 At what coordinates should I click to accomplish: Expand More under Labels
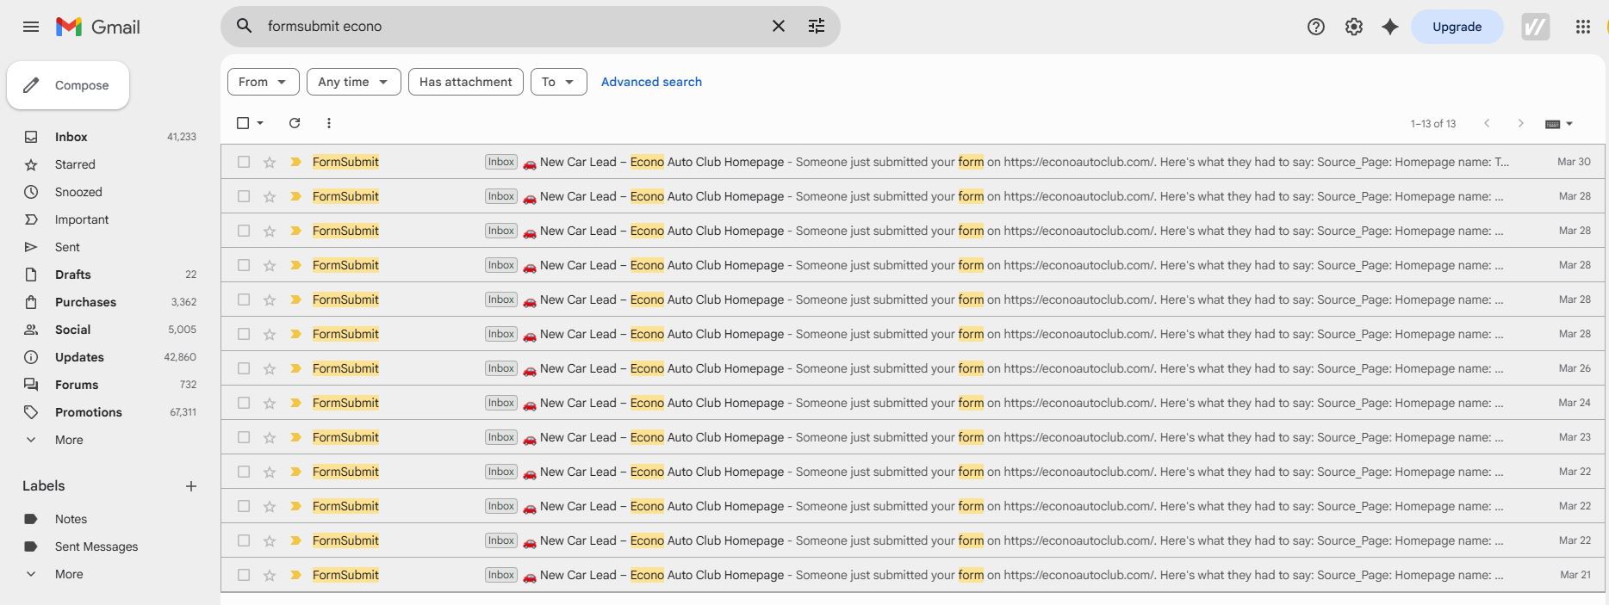tap(69, 574)
